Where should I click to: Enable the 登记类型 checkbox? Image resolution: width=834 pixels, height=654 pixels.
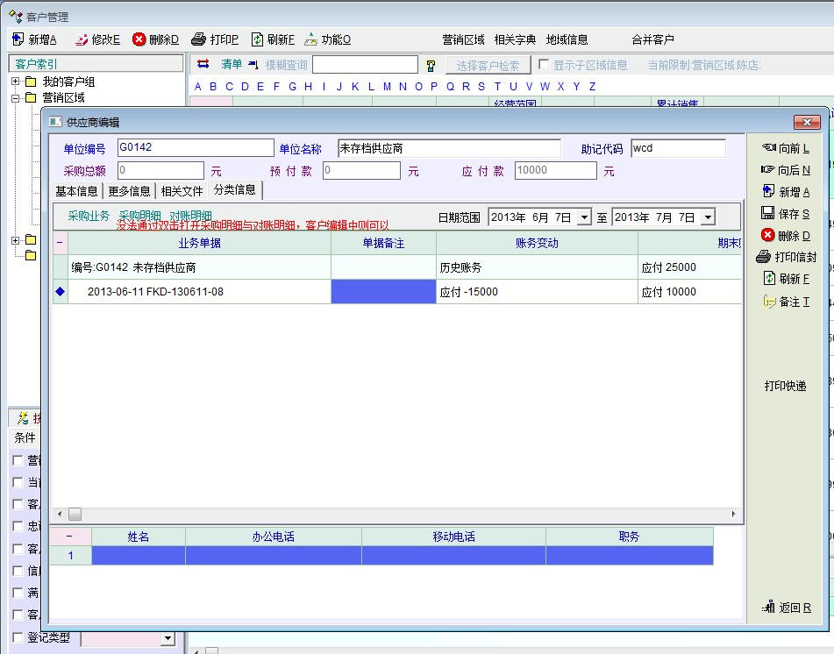(18, 637)
